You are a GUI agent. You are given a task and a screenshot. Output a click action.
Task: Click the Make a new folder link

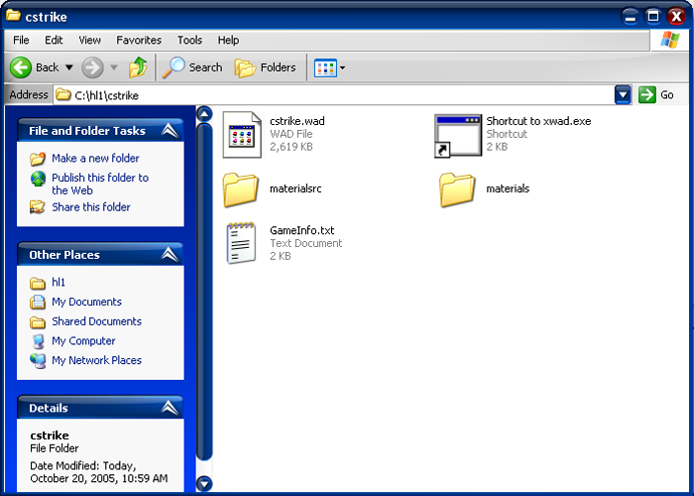tap(95, 159)
